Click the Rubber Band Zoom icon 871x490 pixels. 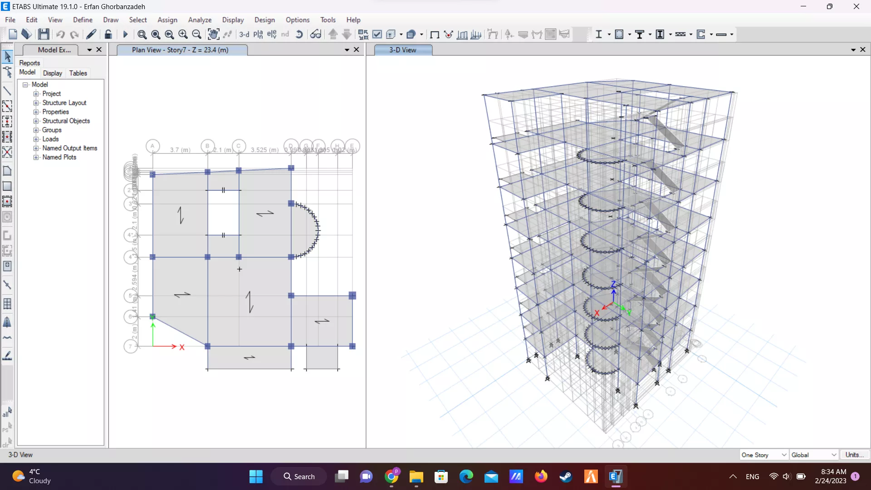click(x=142, y=34)
